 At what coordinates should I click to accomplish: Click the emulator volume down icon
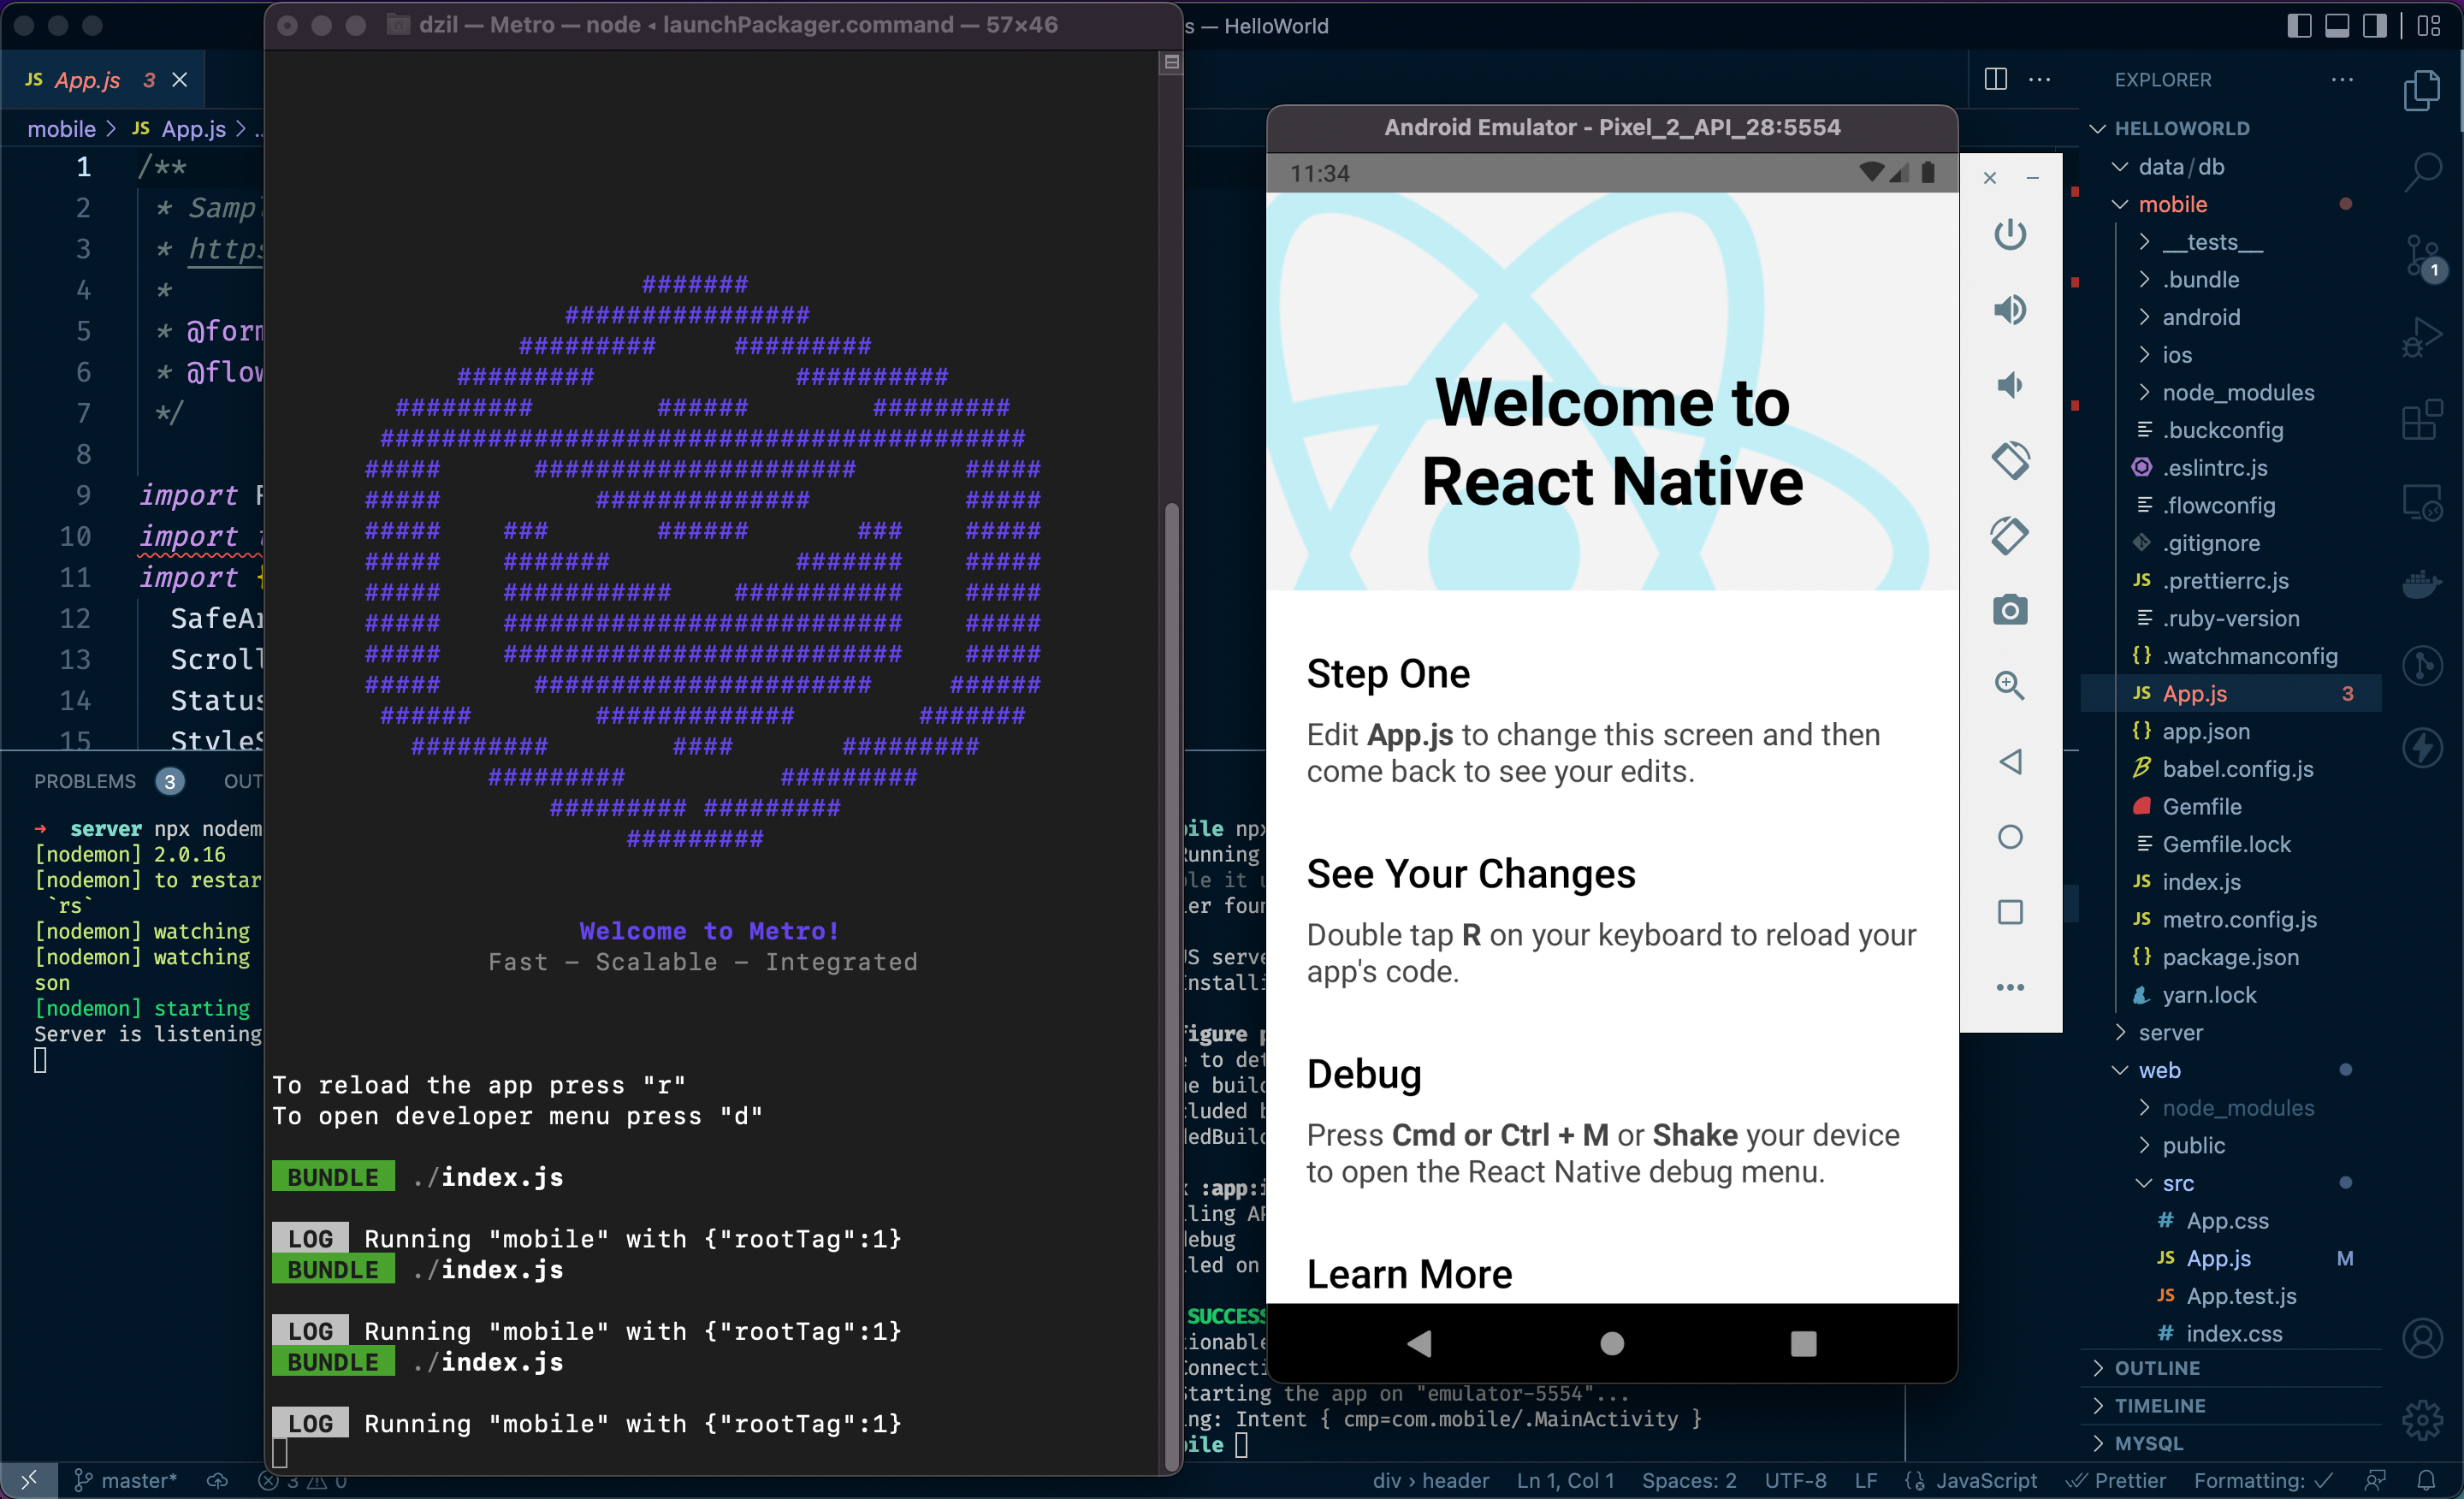click(2009, 385)
